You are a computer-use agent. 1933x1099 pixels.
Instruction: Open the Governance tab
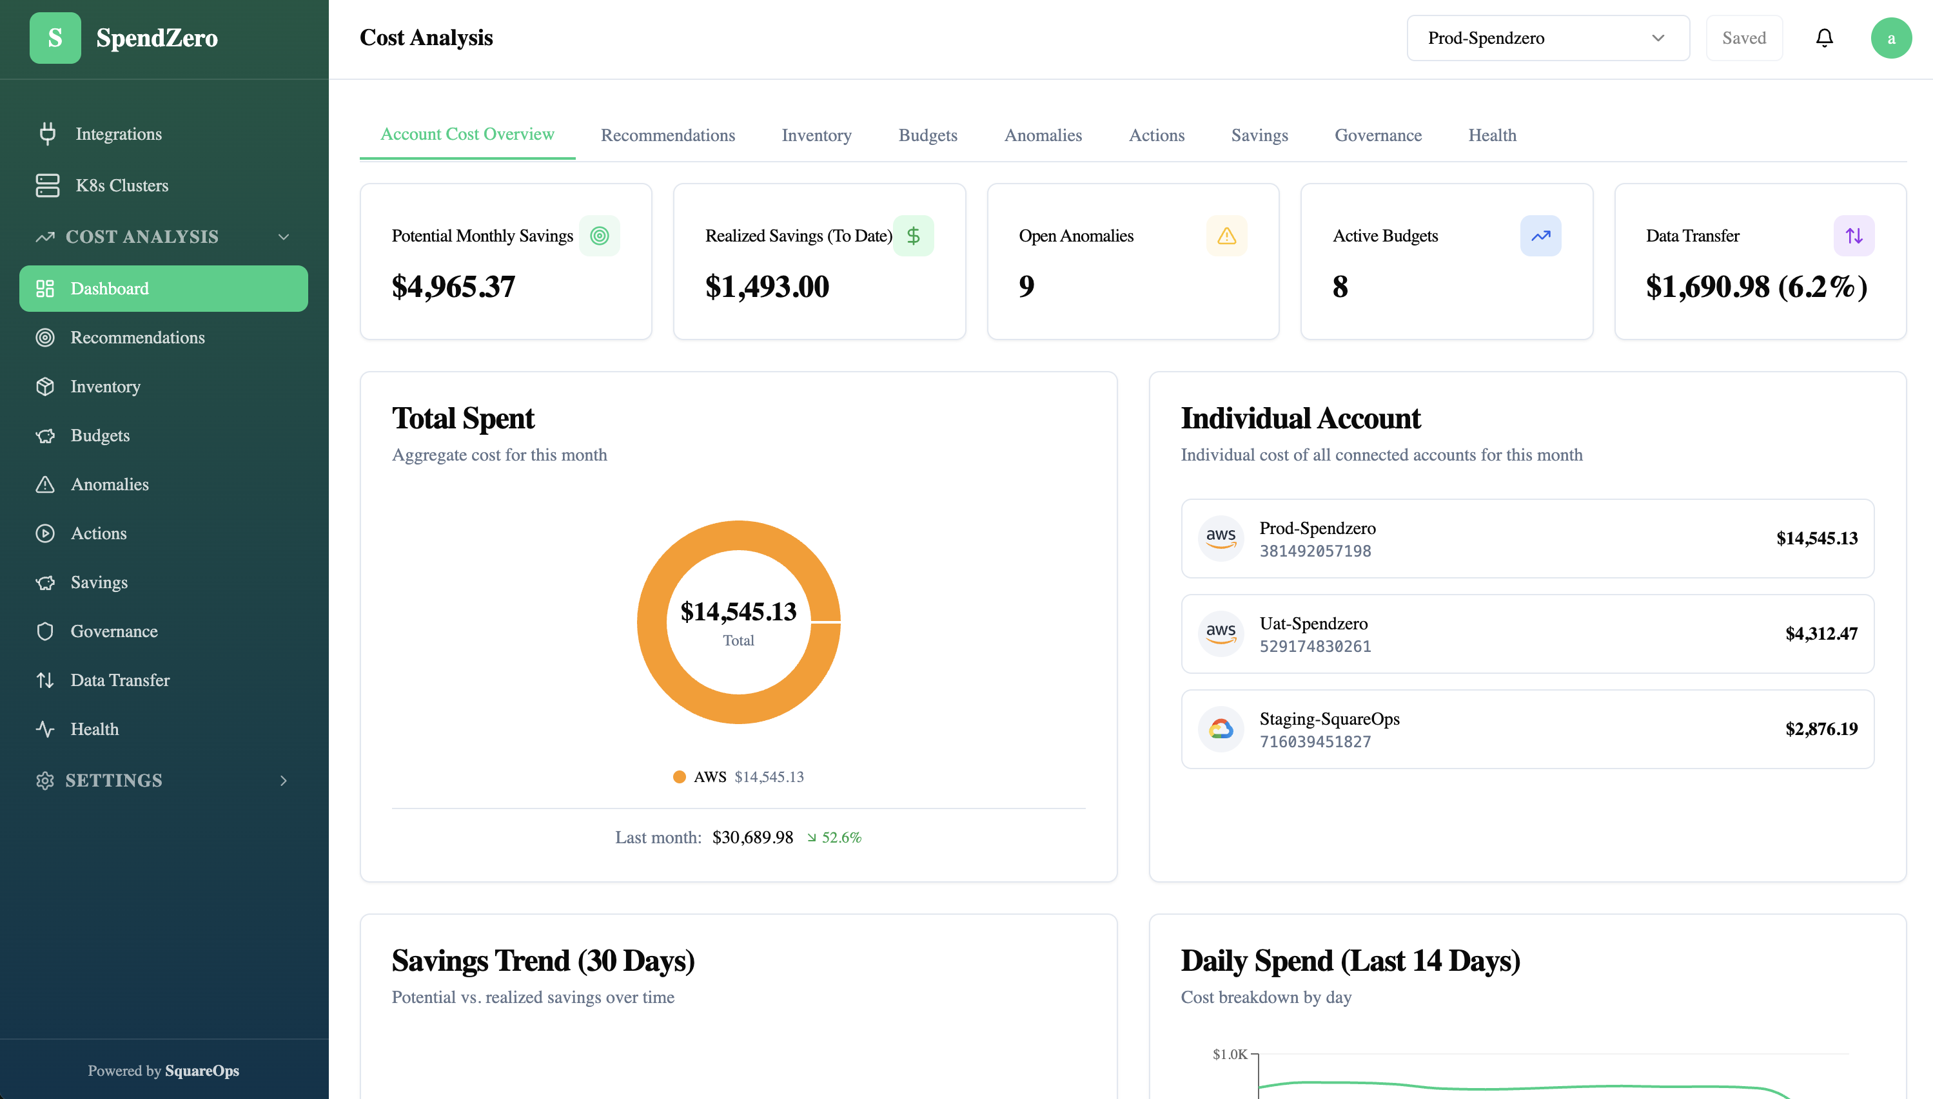1378,135
